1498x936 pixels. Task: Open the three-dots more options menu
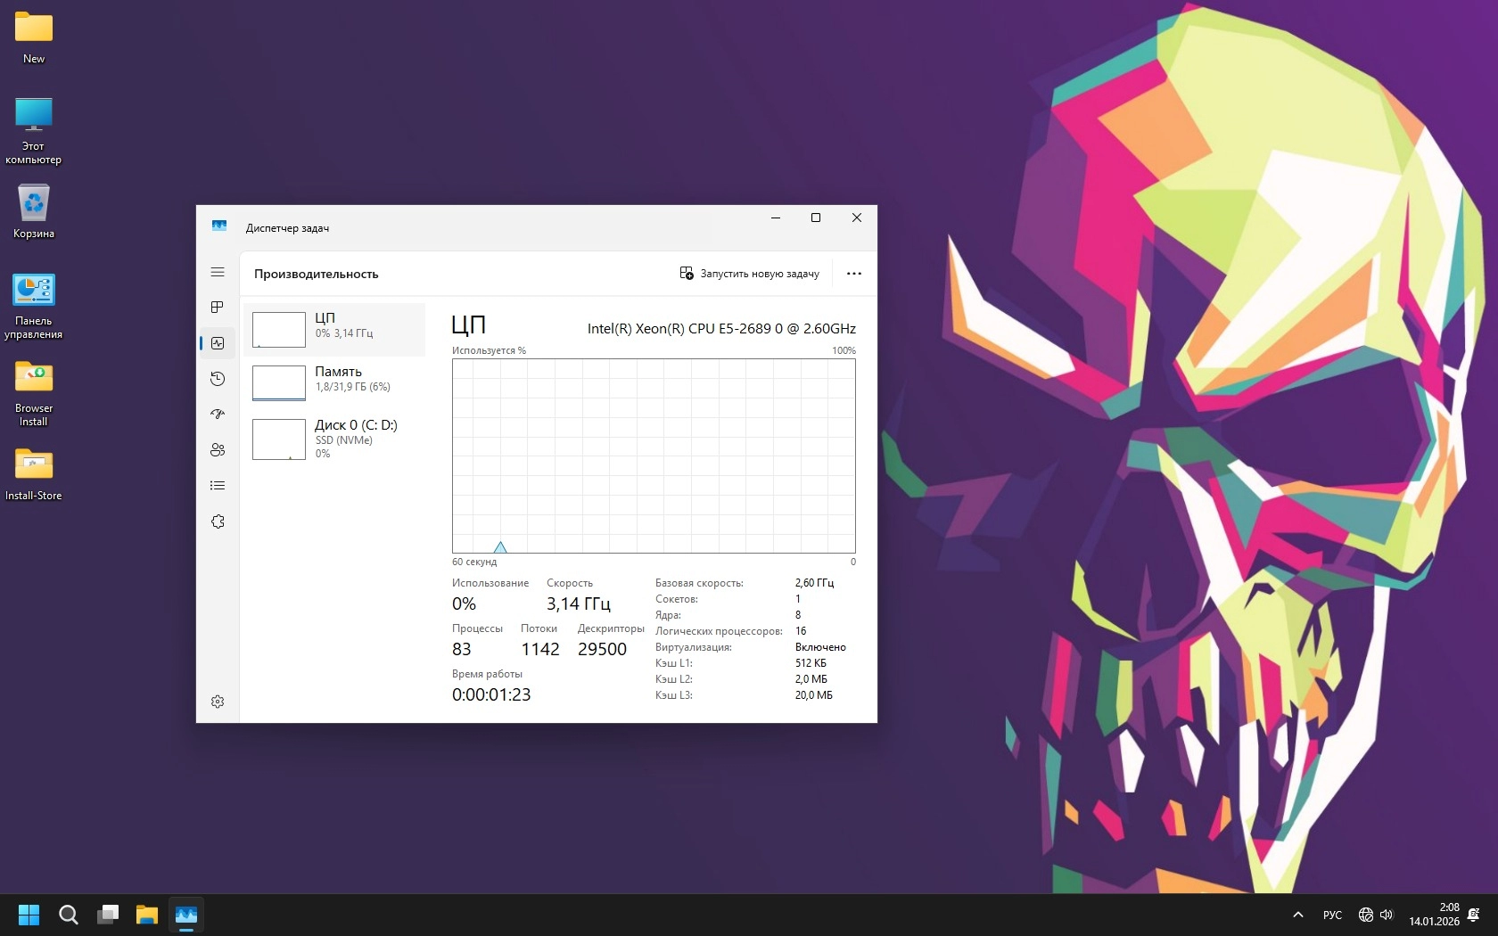click(x=854, y=274)
